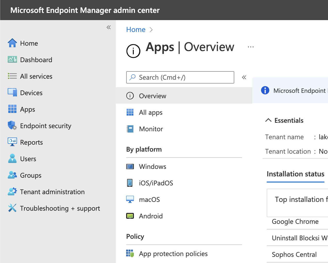Focus the Search (Cmd+/) field

coord(180,77)
